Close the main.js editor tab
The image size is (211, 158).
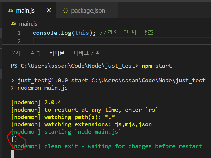point(49,11)
